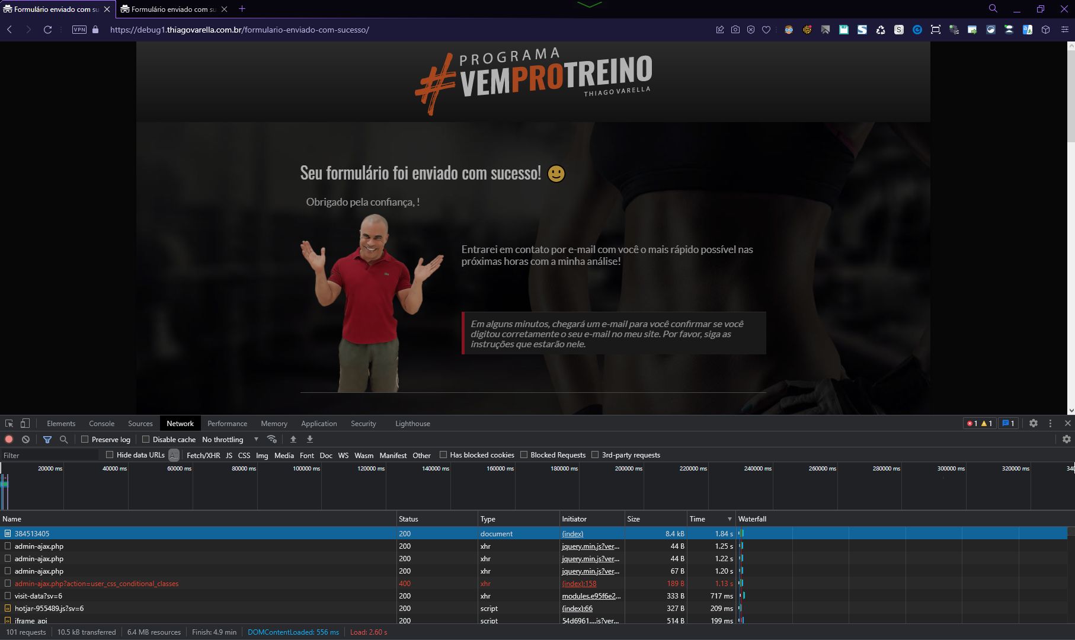This screenshot has height=640, width=1075.
Task: Open the recycle arrows extension icon
Action: click(881, 30)
